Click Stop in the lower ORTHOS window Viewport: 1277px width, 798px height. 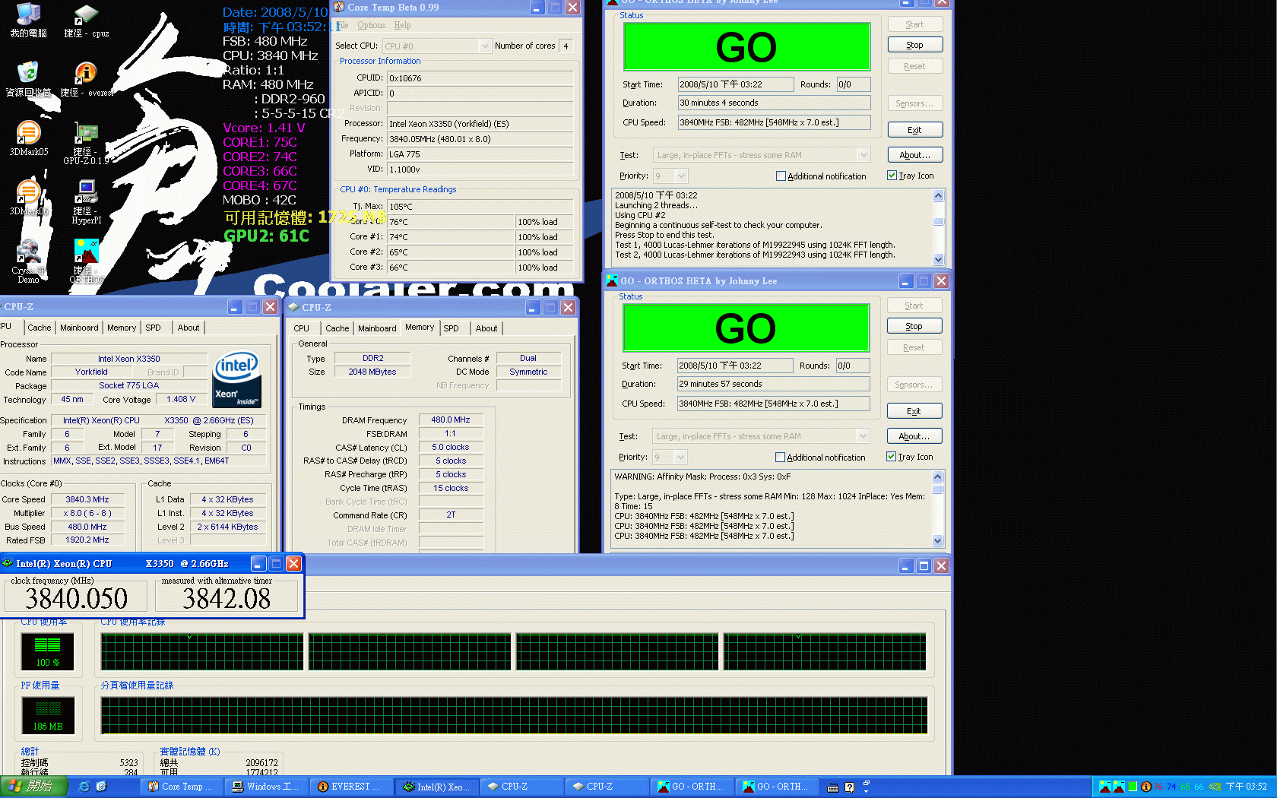914,326
